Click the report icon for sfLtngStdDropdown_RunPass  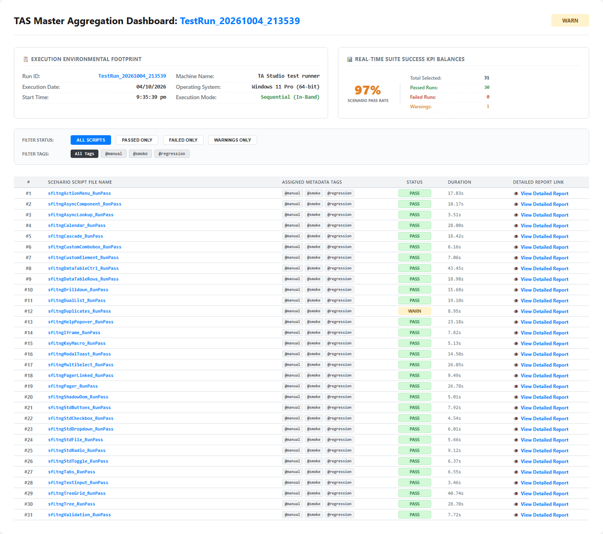[516, 429]
